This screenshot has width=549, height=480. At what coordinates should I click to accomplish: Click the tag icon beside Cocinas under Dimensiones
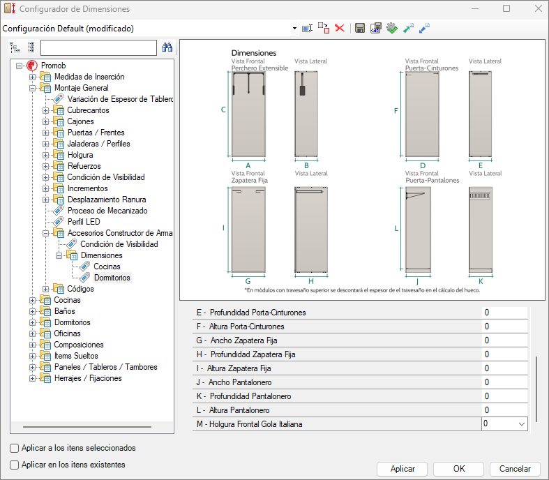click(x=84, y=267)
